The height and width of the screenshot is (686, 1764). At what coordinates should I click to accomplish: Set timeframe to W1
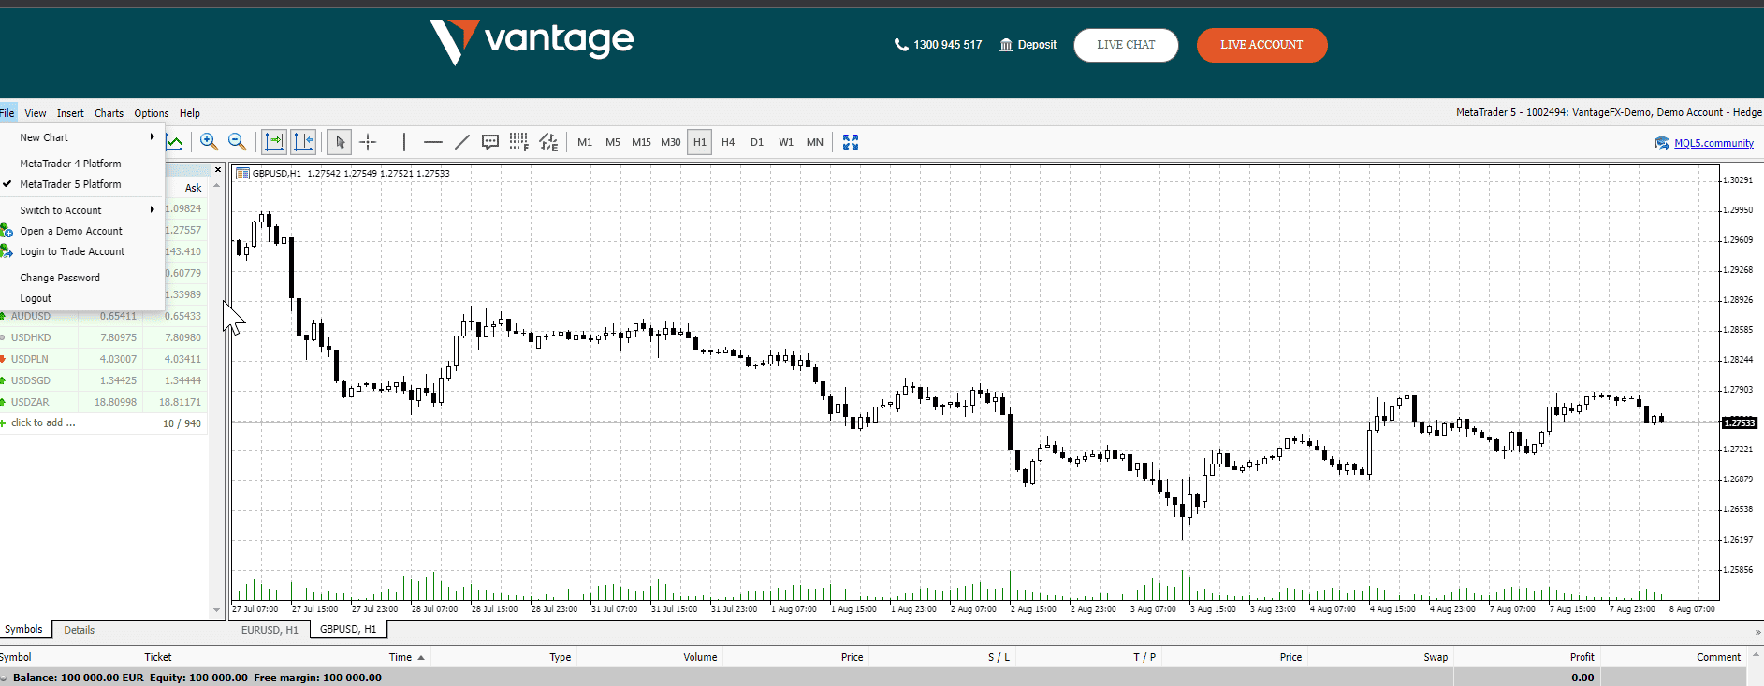pyautogui.click(x=786, y=142)
